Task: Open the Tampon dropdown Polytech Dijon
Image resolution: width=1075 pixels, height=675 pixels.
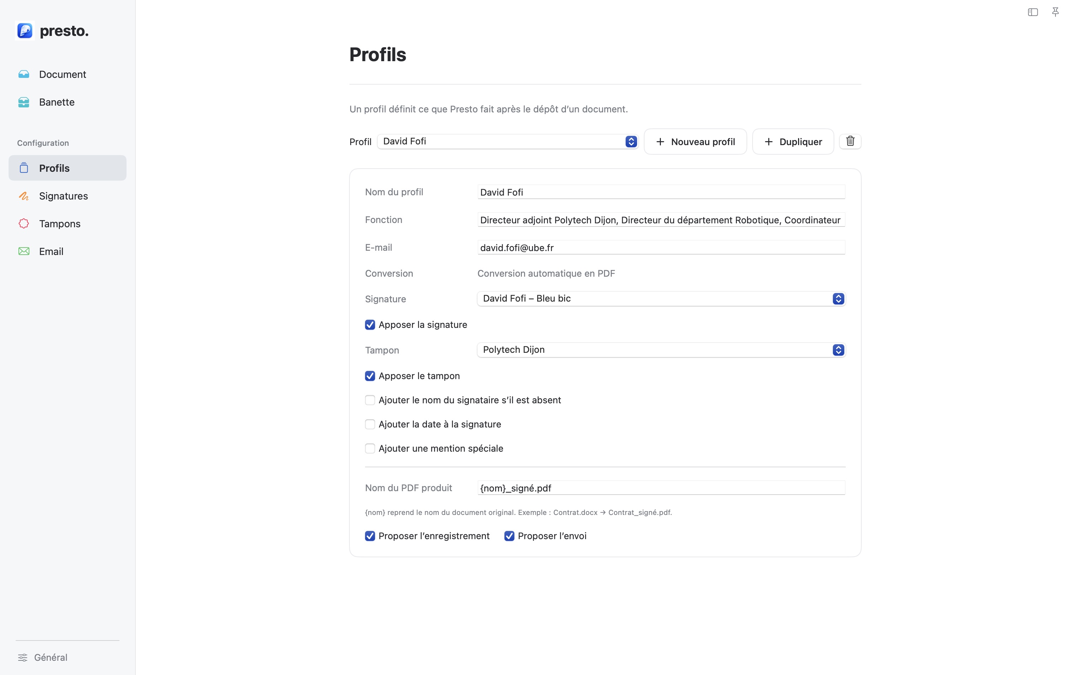Action: click(x=661, y=350)
